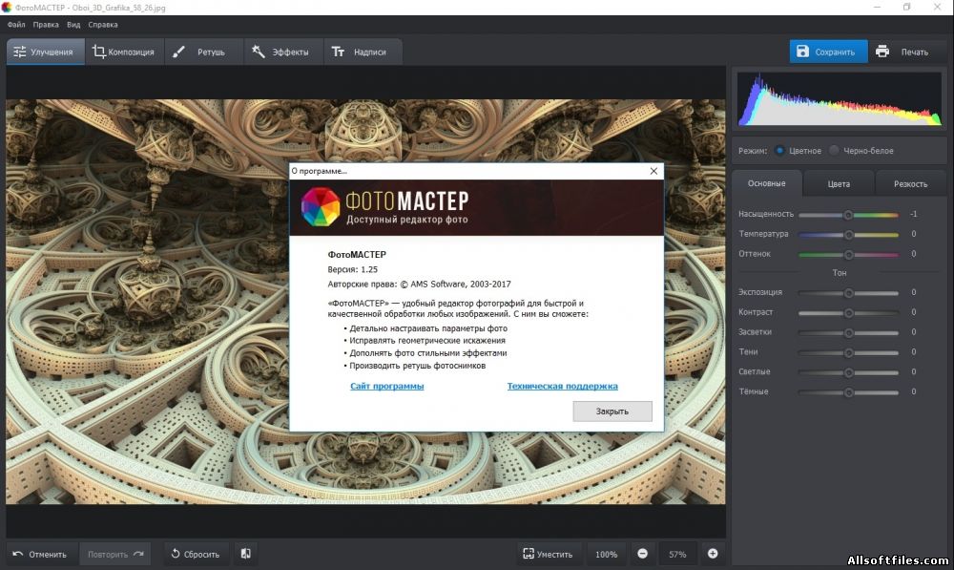Open the Справка menu
The width and height of the screenshot is (954, 570).
coord(103,25)
